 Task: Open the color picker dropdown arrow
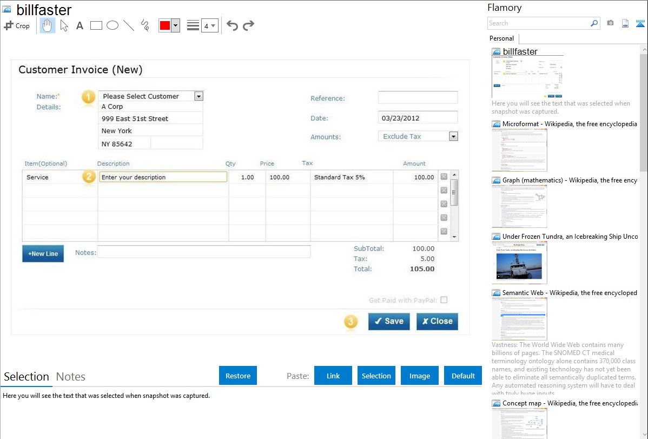pos(175,25)
